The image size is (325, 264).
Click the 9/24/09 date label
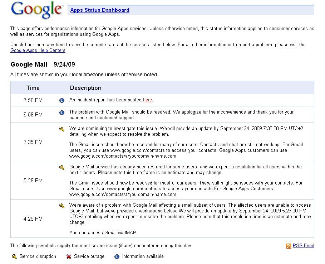[x=63, y=64]
